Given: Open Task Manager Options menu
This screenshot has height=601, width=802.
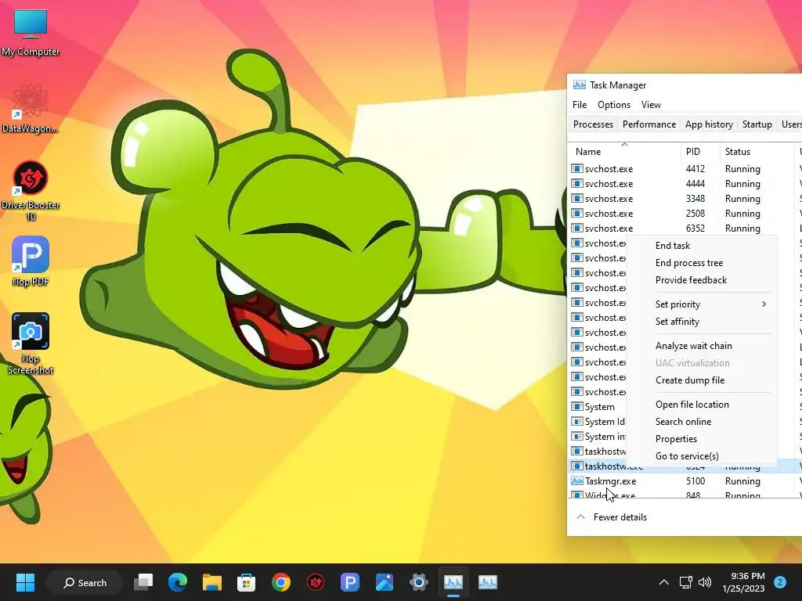Looking at the screenshot, I should click(x=614, y=105).
